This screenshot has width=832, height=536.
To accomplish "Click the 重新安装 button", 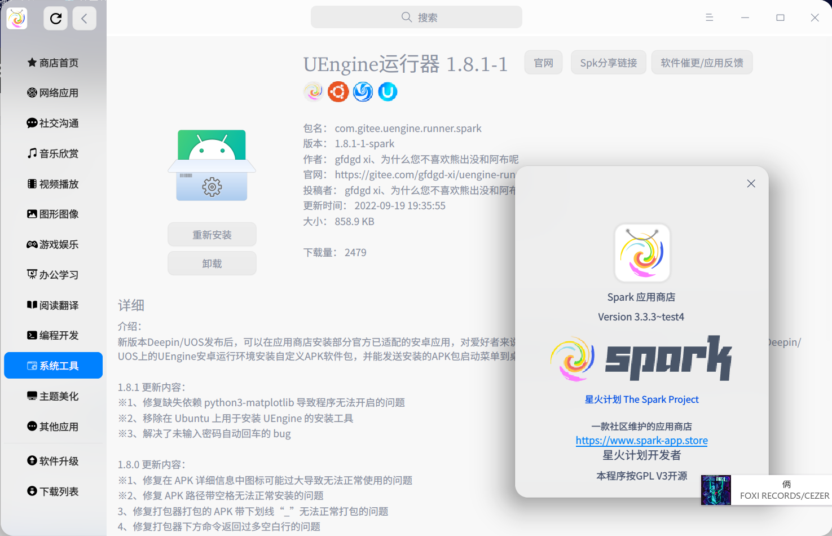I will point(212,234).
